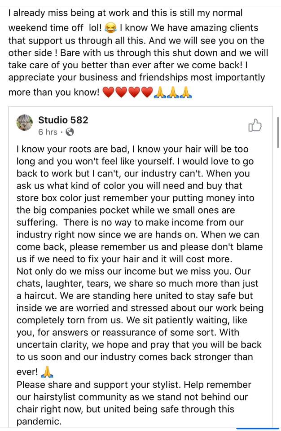The width and height of the screenshot is (281, 431).
Task: Click the "Please share and support your stylist" line
Action: tap(134, 385)
